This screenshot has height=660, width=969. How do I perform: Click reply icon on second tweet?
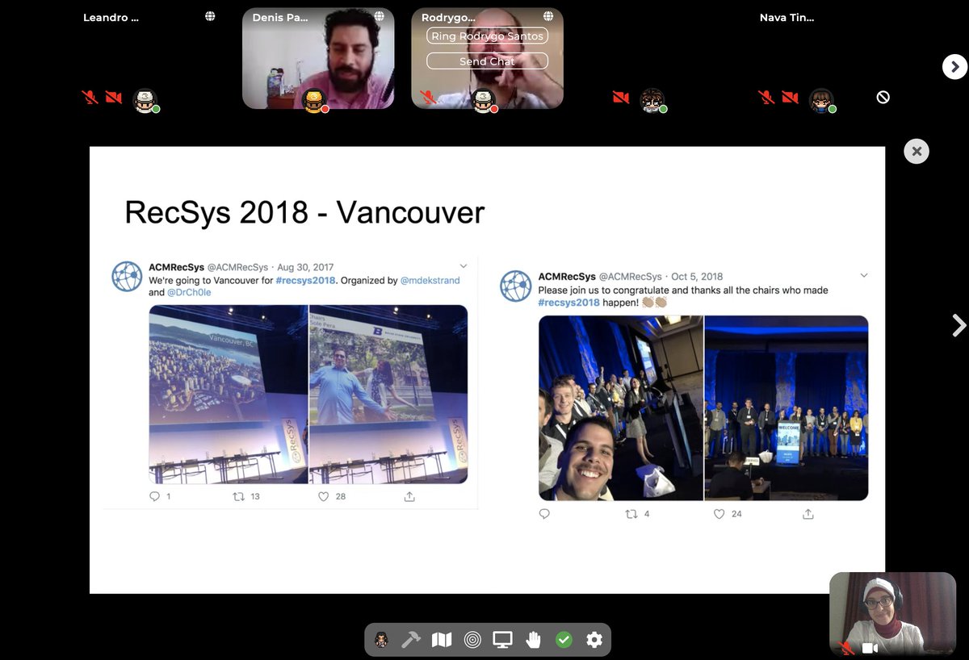point(544,513)
